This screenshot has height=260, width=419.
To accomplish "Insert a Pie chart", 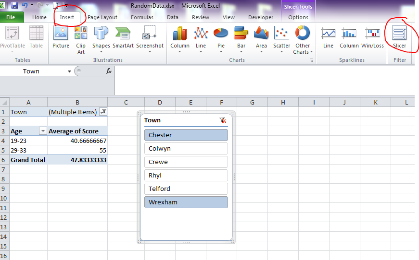I will point(221,37).
